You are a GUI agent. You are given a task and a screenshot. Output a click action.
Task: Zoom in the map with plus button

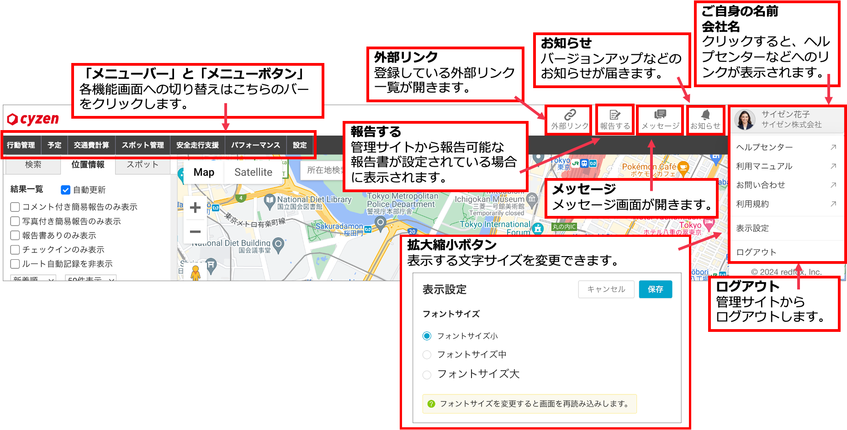(195, 208)
